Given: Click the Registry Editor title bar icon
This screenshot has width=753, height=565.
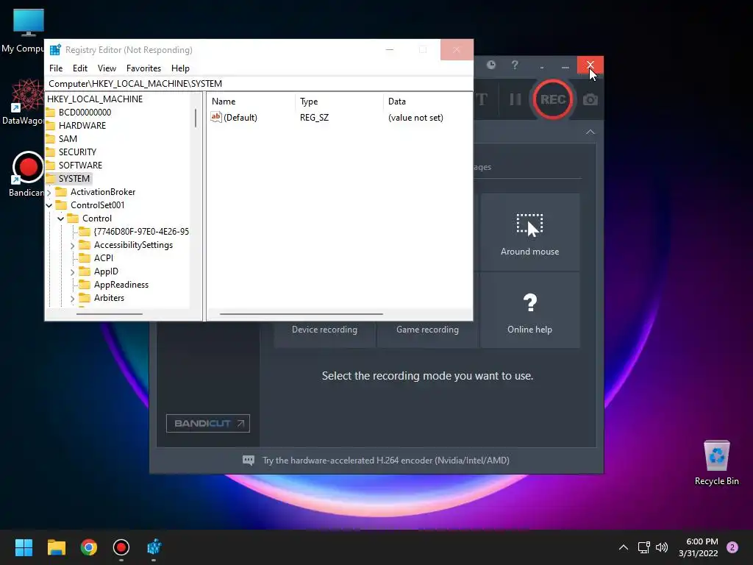Looking at the screenshot, I should point(56,50).
